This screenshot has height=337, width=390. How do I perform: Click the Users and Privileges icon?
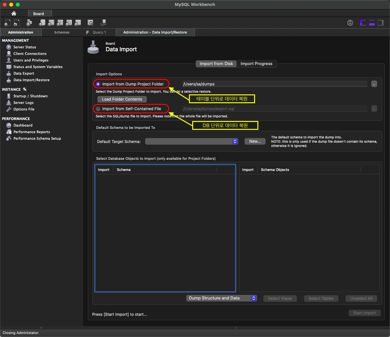(9, 60)
